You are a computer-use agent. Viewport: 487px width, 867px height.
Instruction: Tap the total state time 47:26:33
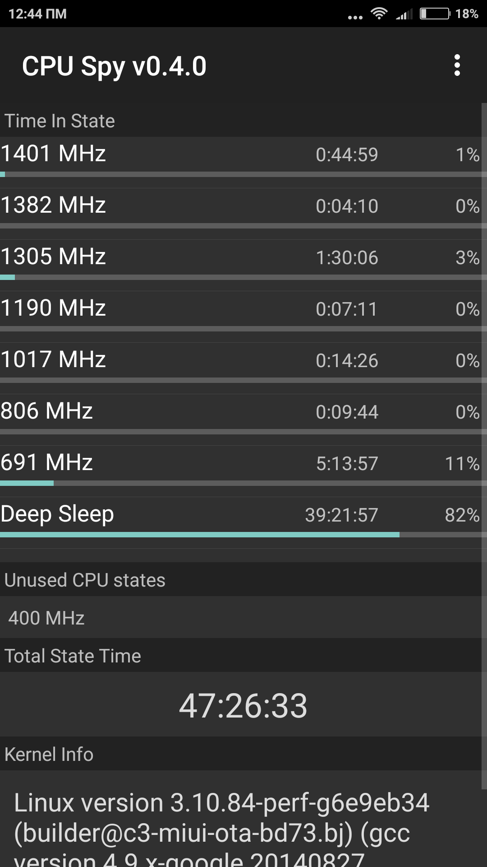click(243, 705)
